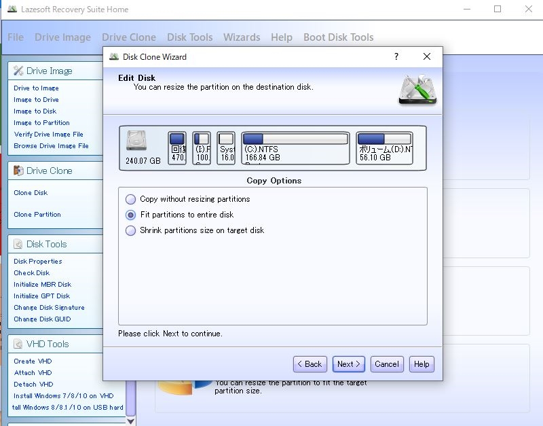The width and height of the screenshot is (543, 426).
Task: Open the Help menu in menu bar
Action: tap(282, 37)
